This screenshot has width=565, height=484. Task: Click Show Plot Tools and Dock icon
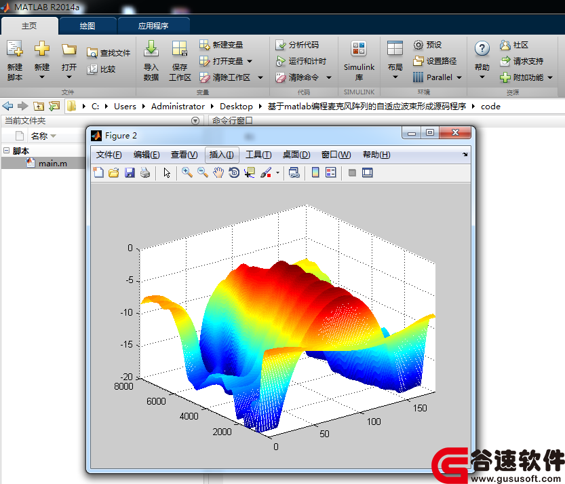coord(368,172)
